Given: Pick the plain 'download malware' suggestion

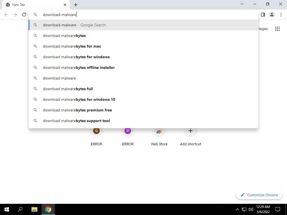Looking at the screenshot, I should click(143, 78).
